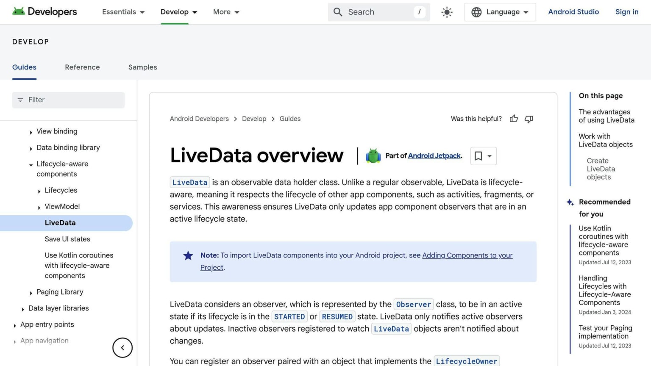Jump to Work with LiveData objects section
The image size is (651, 366).
pyautogui.click(x=606, y=140)
